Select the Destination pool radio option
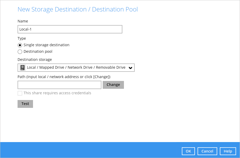This screenshot has width=240, height=158. point(20,52)
